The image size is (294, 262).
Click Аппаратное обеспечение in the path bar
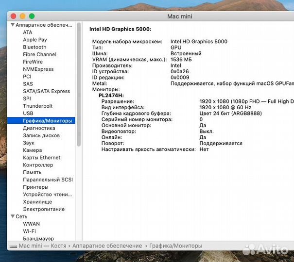[x=107, y=246]
